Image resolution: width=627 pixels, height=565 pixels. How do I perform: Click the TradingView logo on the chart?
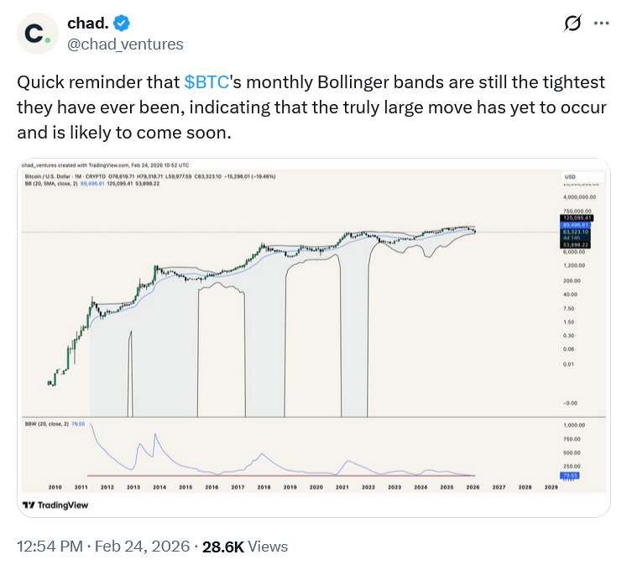pyautogui.click(x=55, y=505)
